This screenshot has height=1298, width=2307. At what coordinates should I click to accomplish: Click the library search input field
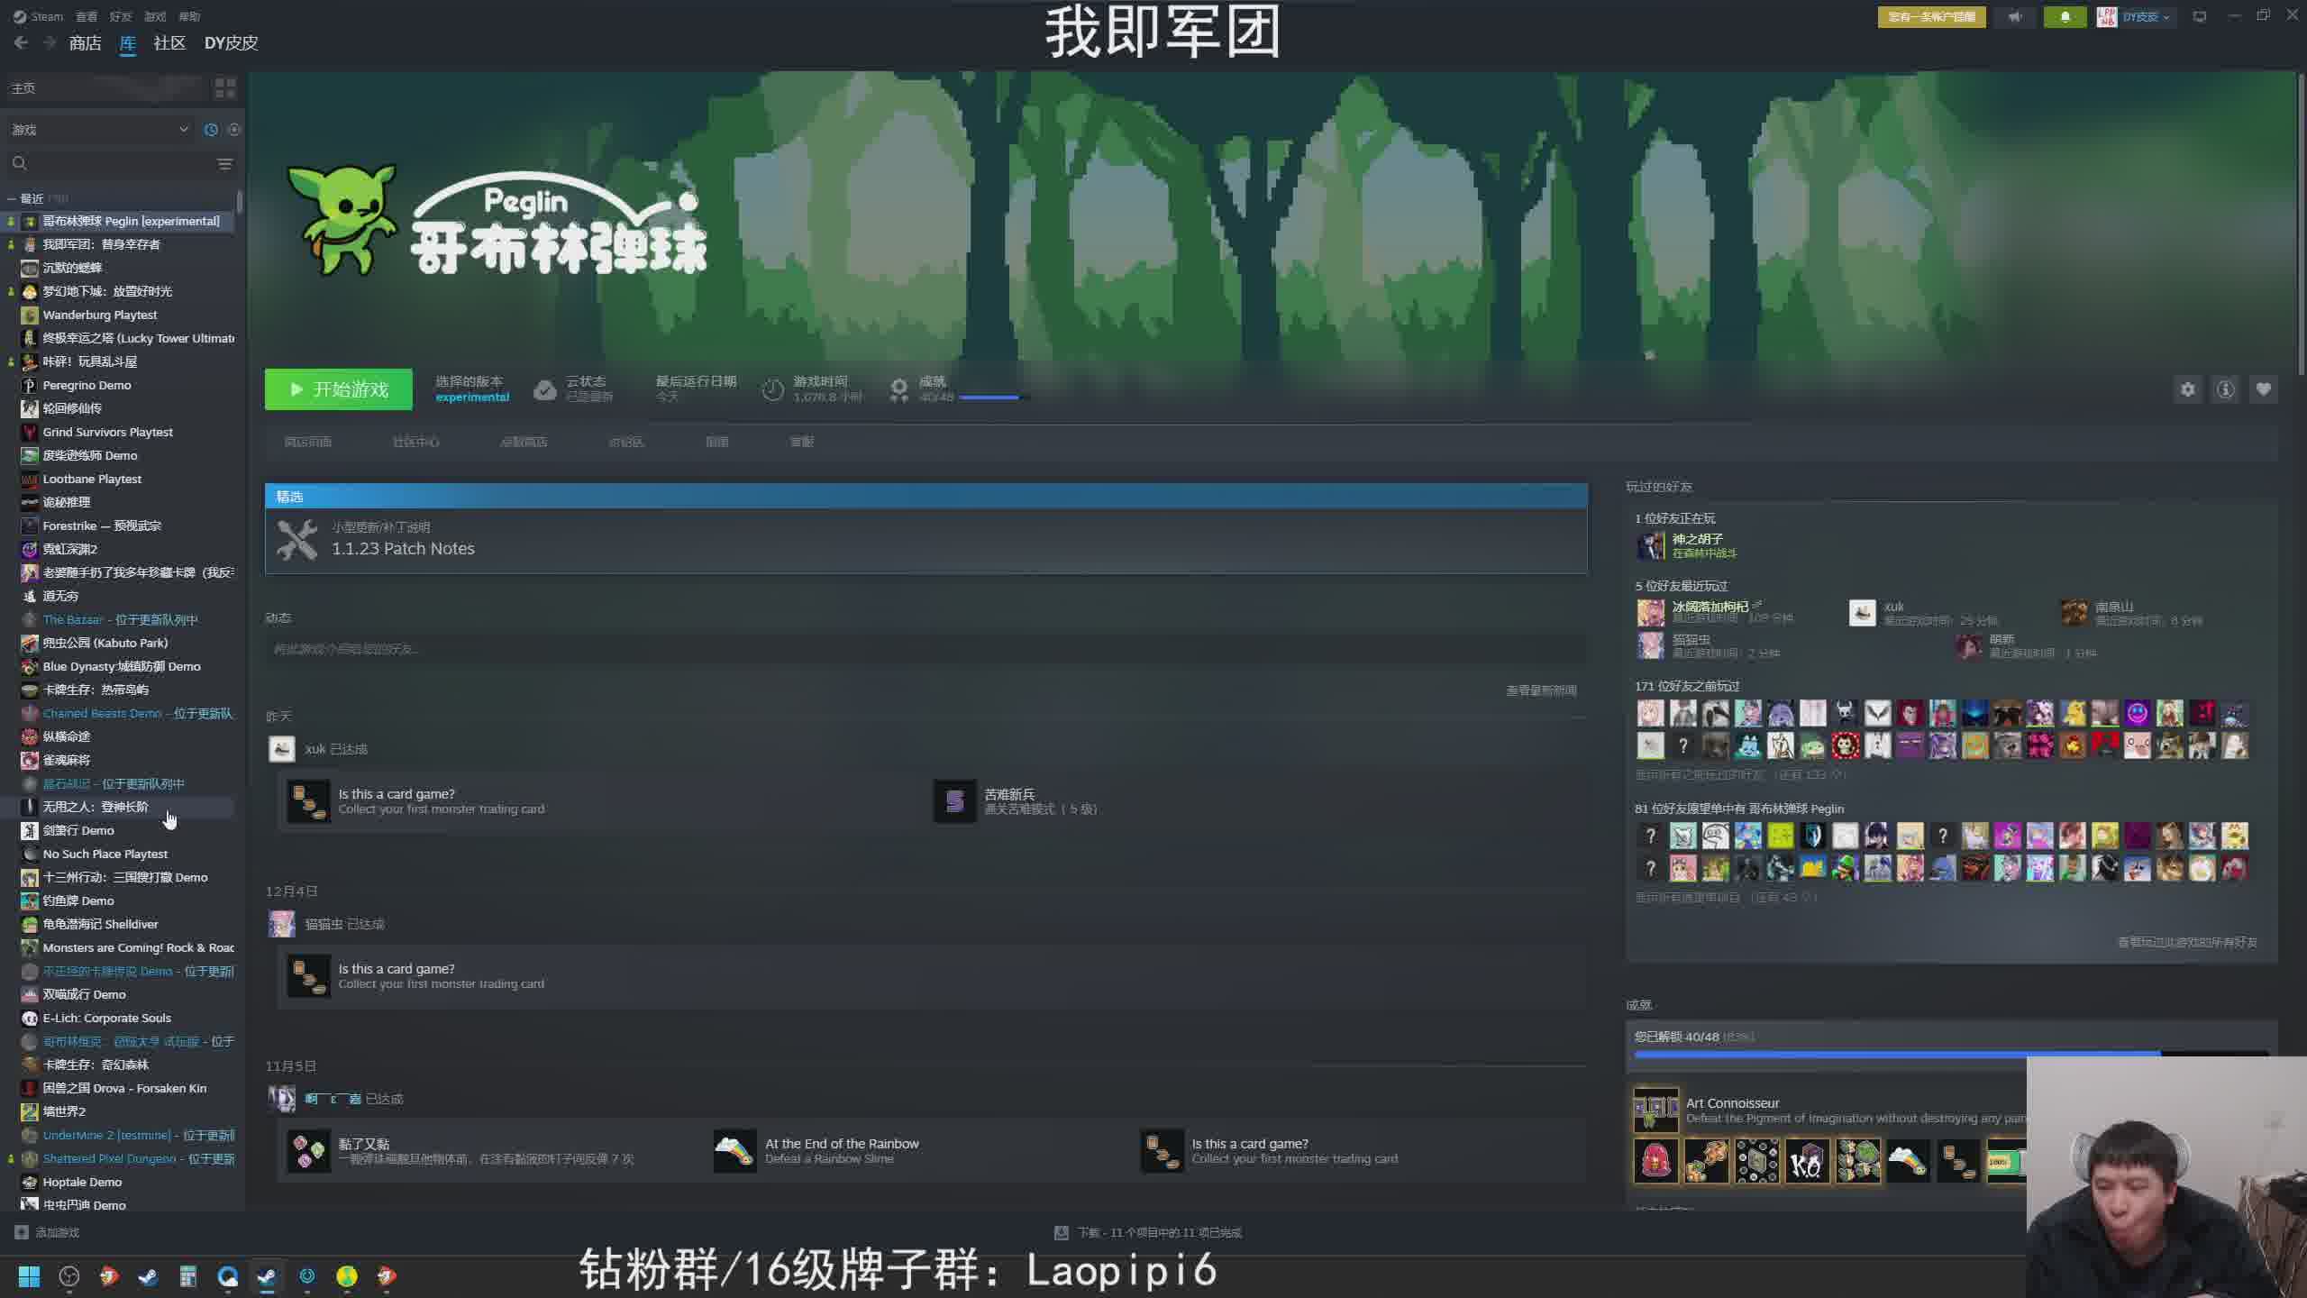pyautogui.click(x=108, y=163)
